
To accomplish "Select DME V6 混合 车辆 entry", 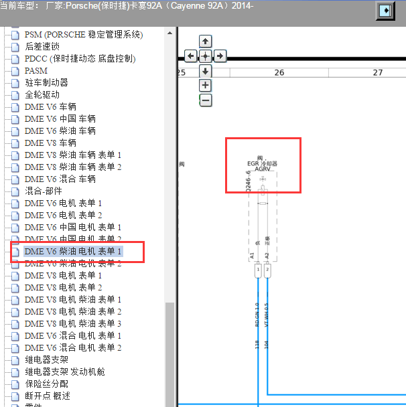I will [60, 179].
